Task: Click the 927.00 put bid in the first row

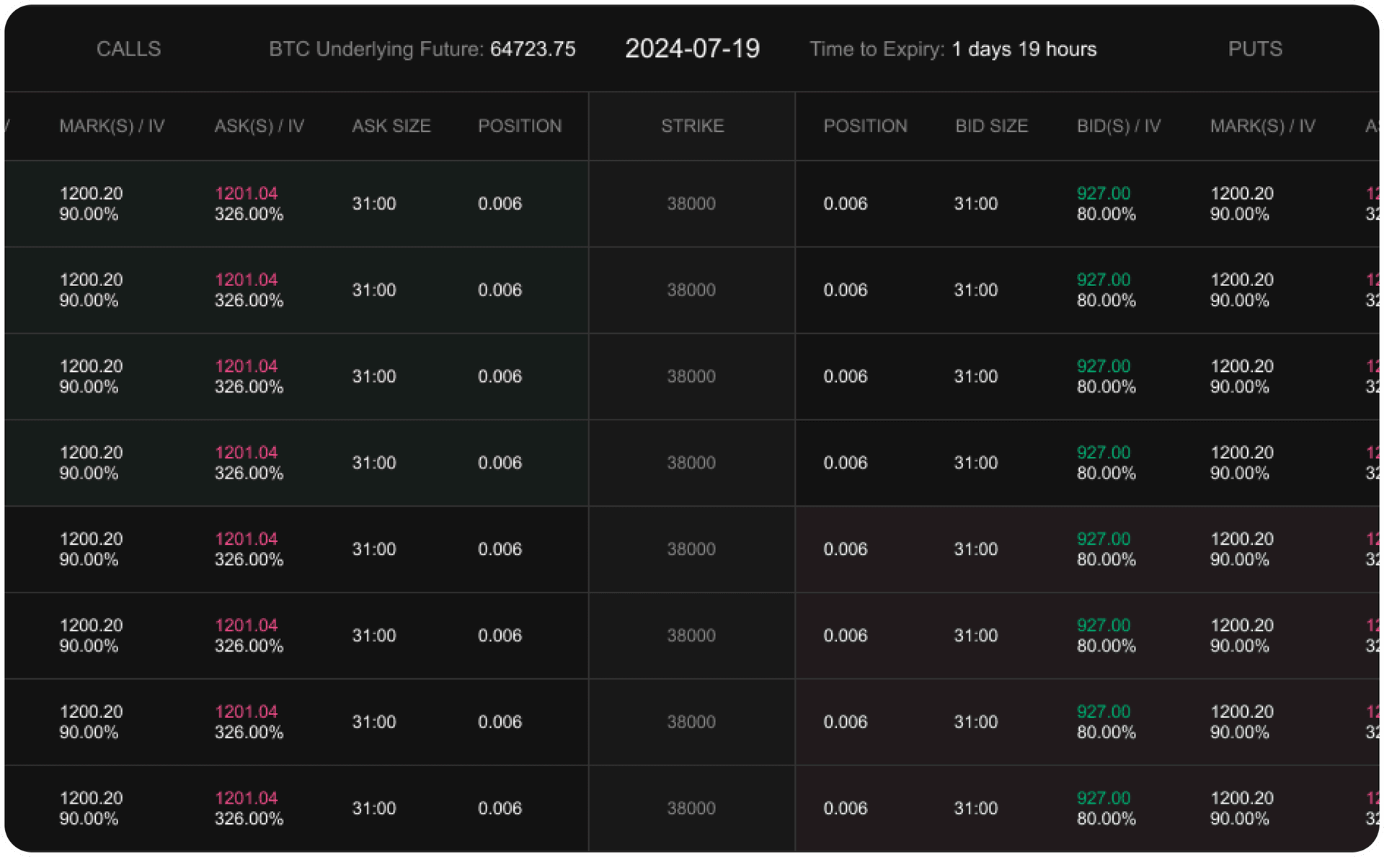Action: [1103, 193]
